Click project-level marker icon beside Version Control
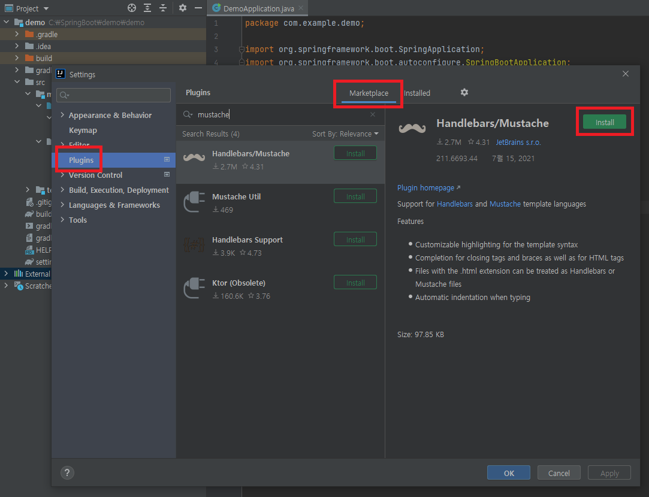649x497 pixels. pos(167,174)
